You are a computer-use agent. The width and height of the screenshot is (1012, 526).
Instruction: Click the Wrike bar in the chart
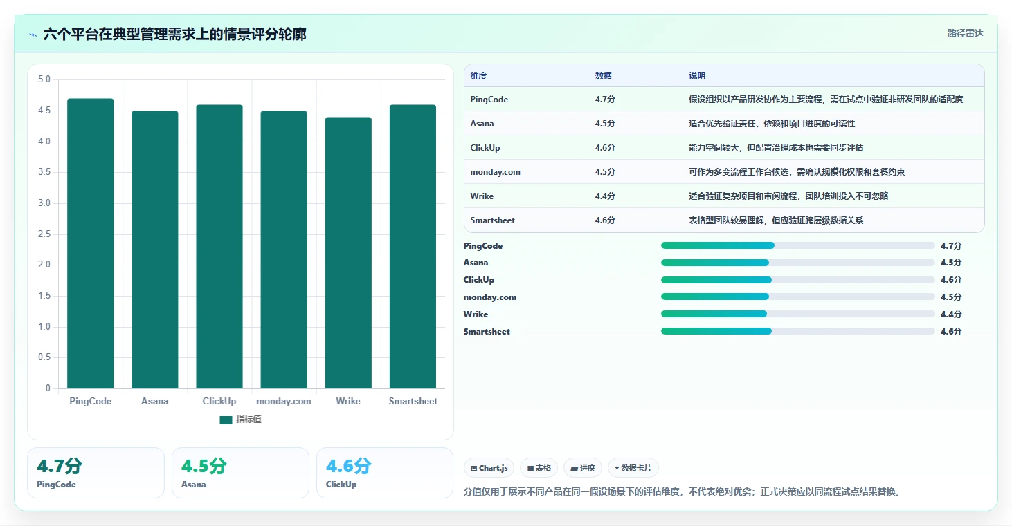coord(348,253)
